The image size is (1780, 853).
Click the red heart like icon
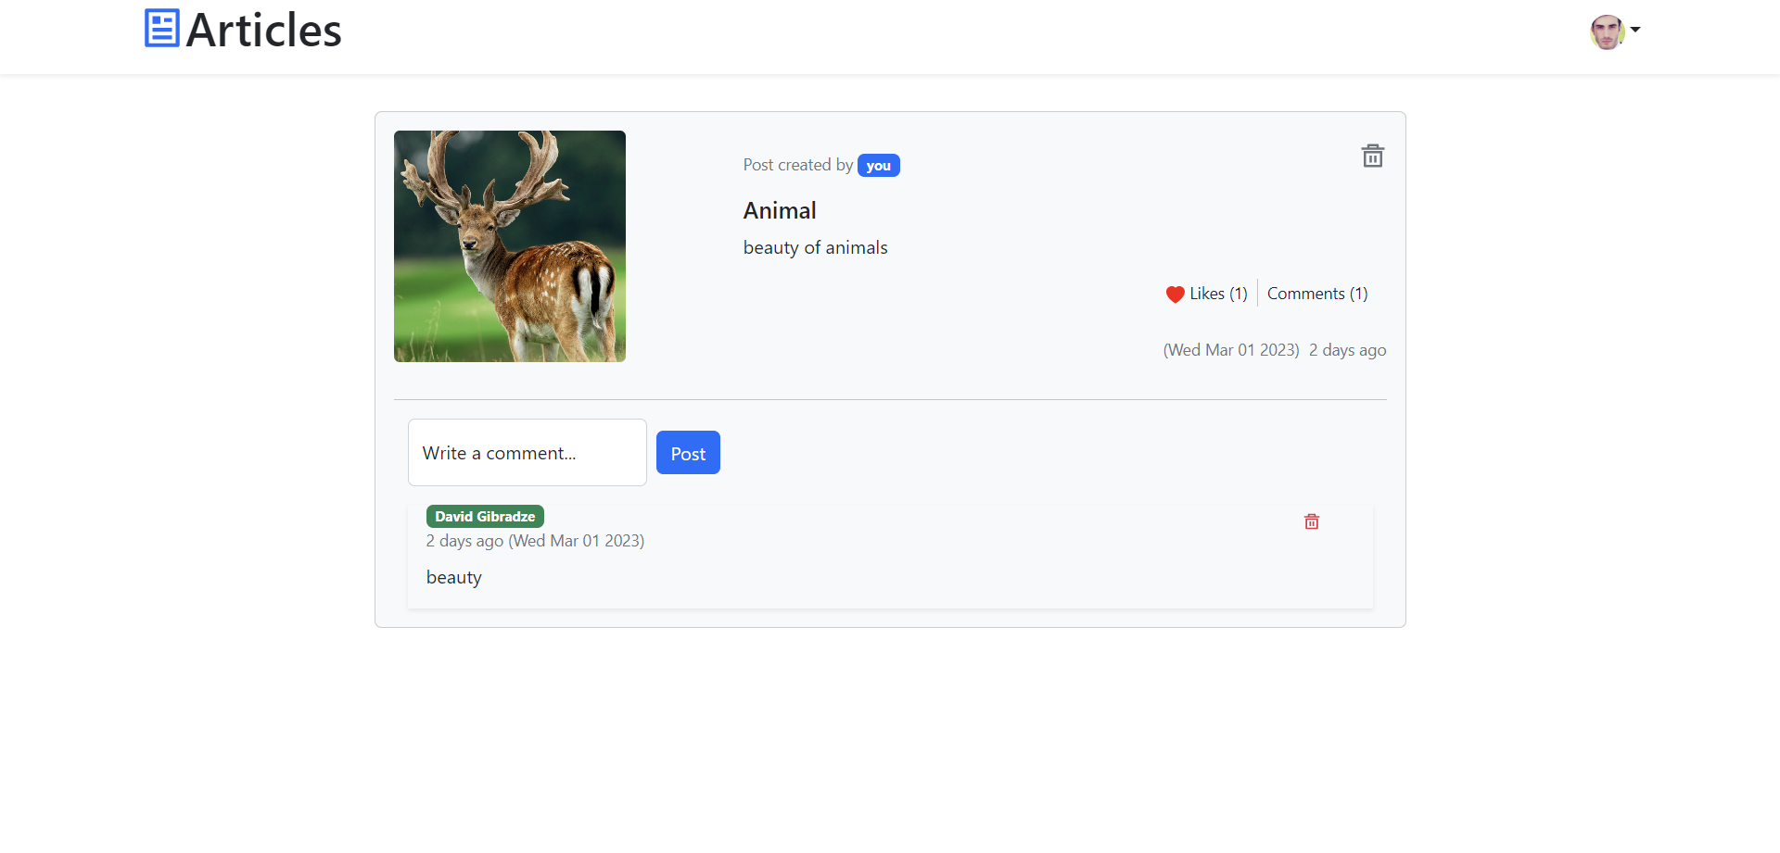click(1174, 294)
